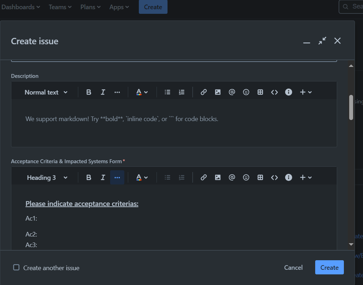Open the emoji picker in the Description toolbar
Image resolution: width=363 pixels, height=285 pixels.
pos(246,92)
